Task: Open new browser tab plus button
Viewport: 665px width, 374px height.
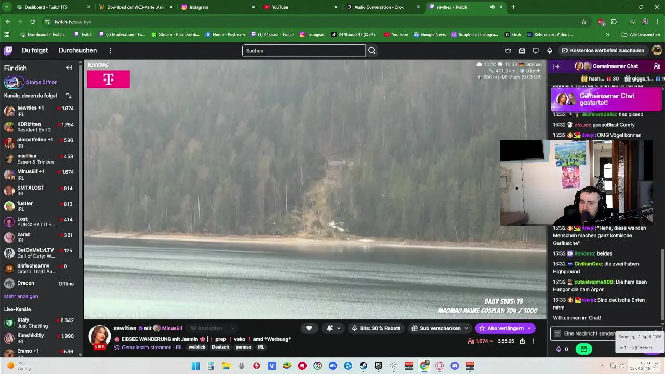Action: click(513, 7)
